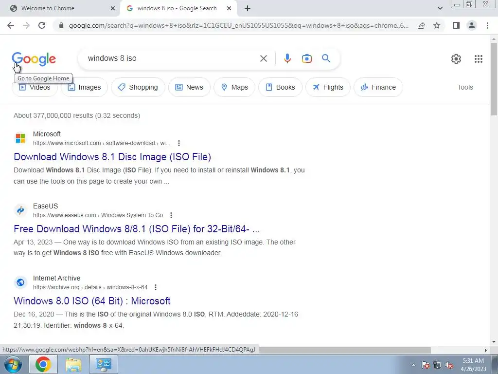This screenshot has height=374, width=498.
Task: Search by image with the camera icon
Action: coord(306,58)
